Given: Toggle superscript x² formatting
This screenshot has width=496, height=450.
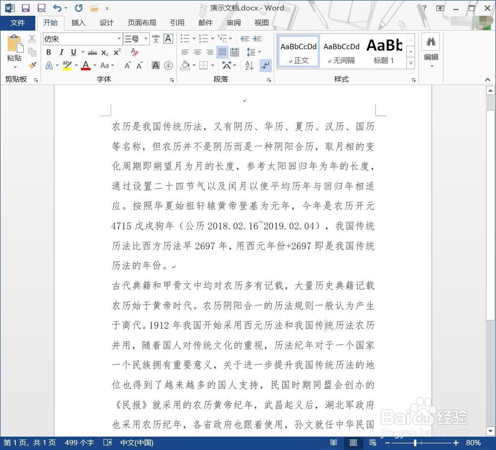Looking at the screenshot, I should click(117, 52).
